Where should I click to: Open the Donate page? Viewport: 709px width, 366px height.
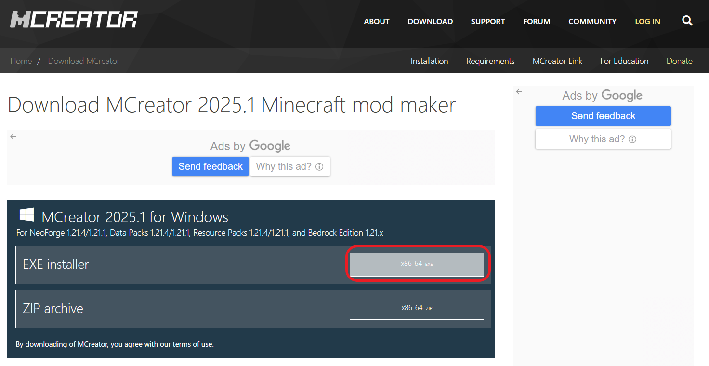[679, 61]
